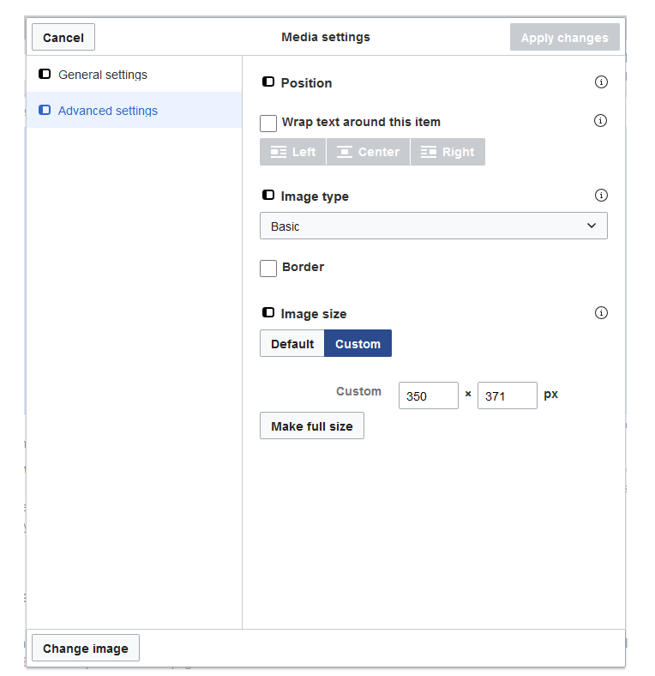655x676 pixels.
Task: Click the custom width field showing 350
Action: (x=428, y=396)
